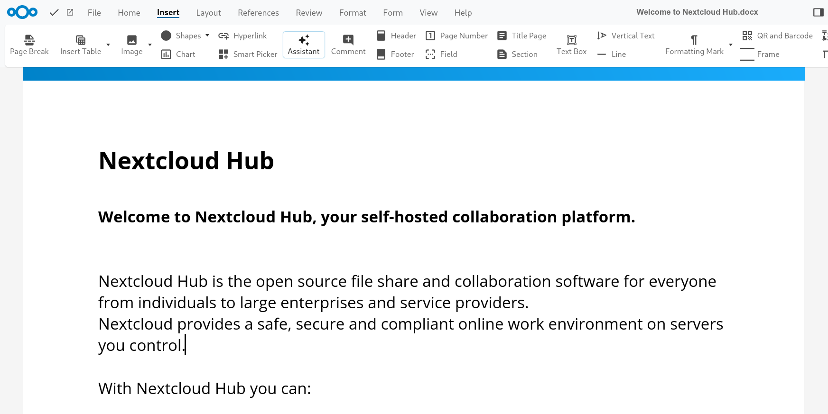Switch to the Layout tab
Screen dimensions: 828x414
pyautogui.click(x=208, y=13)
